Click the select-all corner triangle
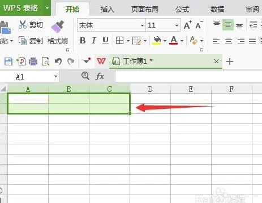The image size is (262, 203). point(3,89)
